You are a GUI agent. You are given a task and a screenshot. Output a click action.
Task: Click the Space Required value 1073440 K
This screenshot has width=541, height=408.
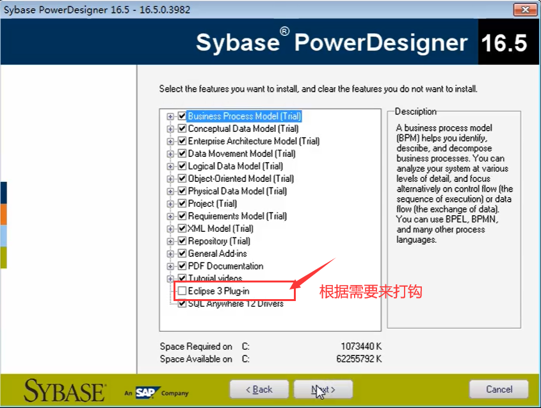click(x=361, y=347)
